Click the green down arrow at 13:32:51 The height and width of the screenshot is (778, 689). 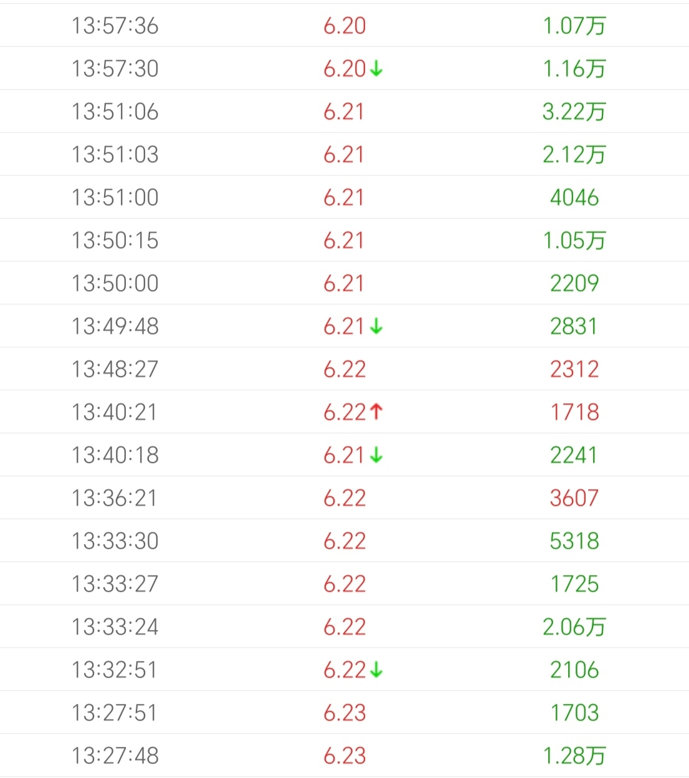[376, 670]
